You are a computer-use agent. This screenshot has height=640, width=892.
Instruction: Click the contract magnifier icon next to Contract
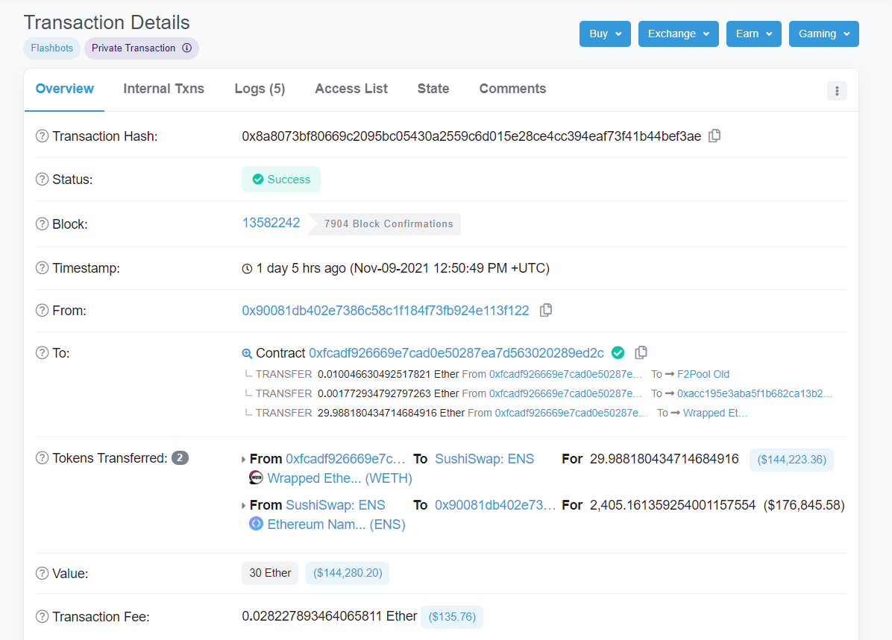pyautogui.click(x=247, y=354)
